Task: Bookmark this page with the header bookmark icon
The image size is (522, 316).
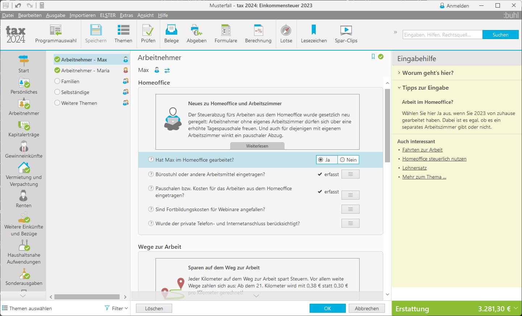Action: [373, 57]
